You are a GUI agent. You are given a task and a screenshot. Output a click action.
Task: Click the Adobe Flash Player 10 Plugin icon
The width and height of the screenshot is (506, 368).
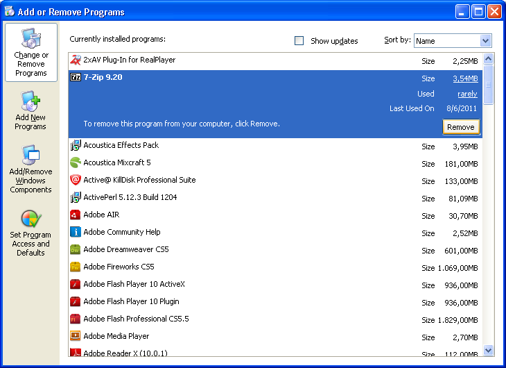click(76, 301)
